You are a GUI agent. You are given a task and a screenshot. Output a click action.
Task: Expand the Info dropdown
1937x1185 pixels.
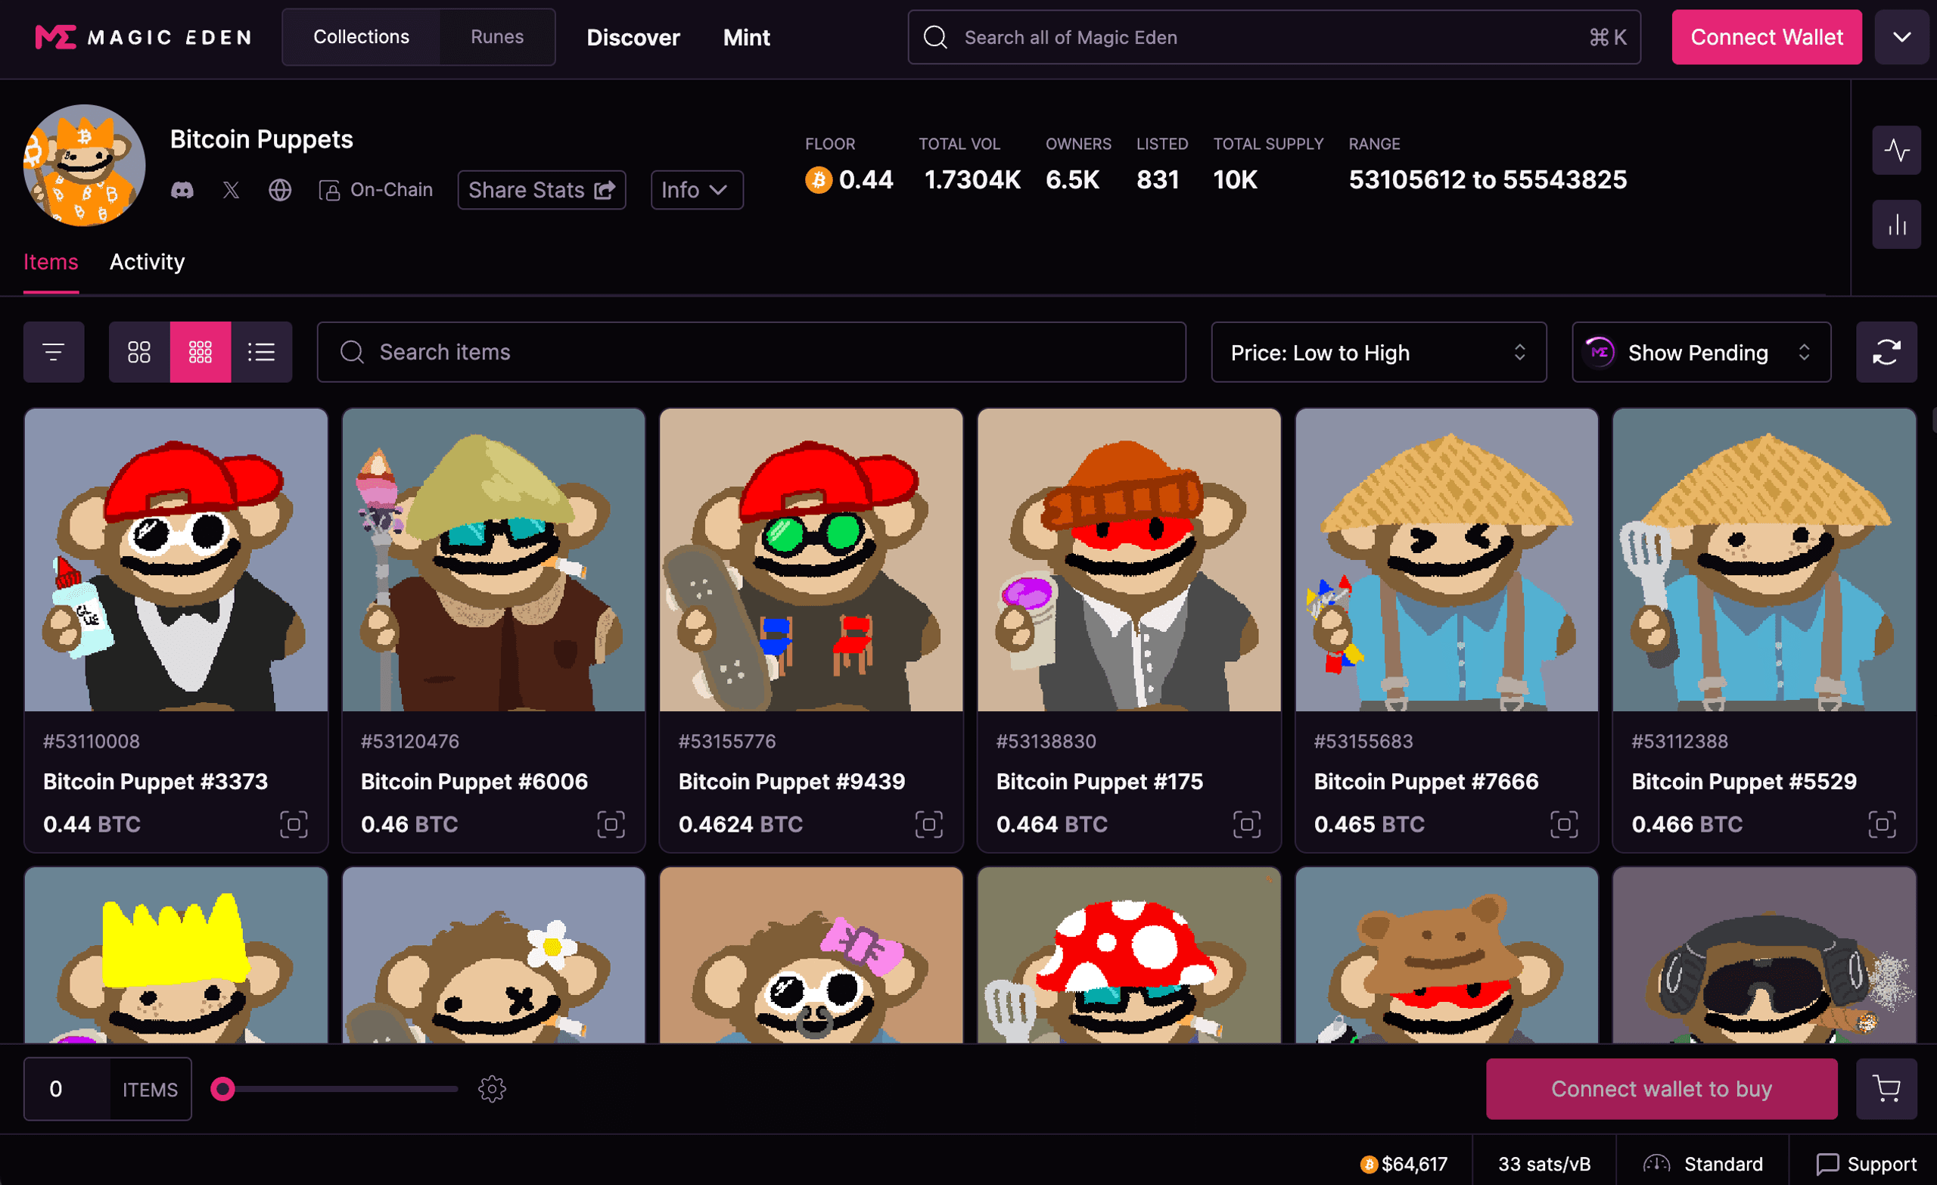(x=697, y=190)
